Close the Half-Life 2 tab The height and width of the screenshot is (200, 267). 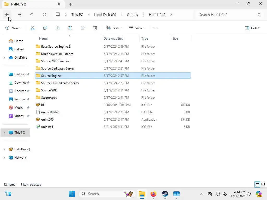click(x=59, y=4)
